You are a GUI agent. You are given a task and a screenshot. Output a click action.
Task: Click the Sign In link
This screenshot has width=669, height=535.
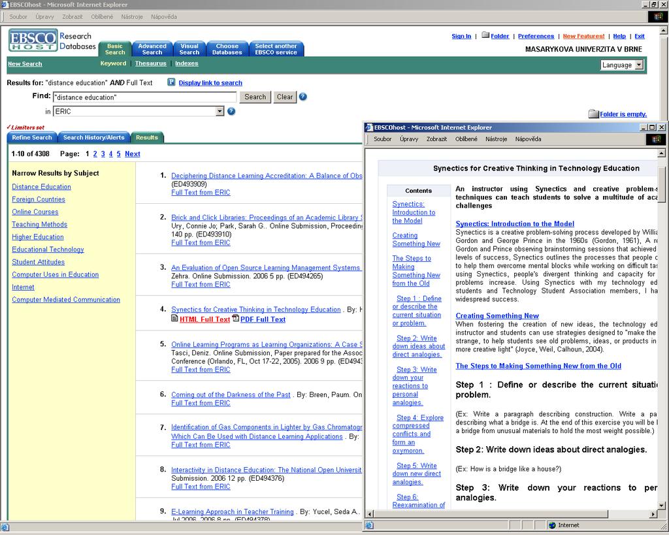tap(461, 37)
